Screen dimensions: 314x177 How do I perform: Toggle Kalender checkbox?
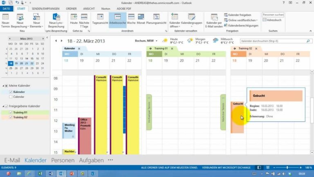tap(11, 92)
